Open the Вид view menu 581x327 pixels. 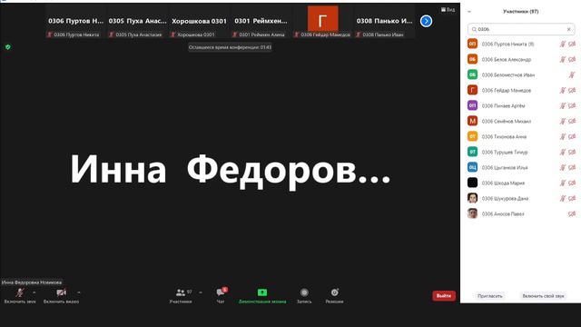click(x=448, y=10)
